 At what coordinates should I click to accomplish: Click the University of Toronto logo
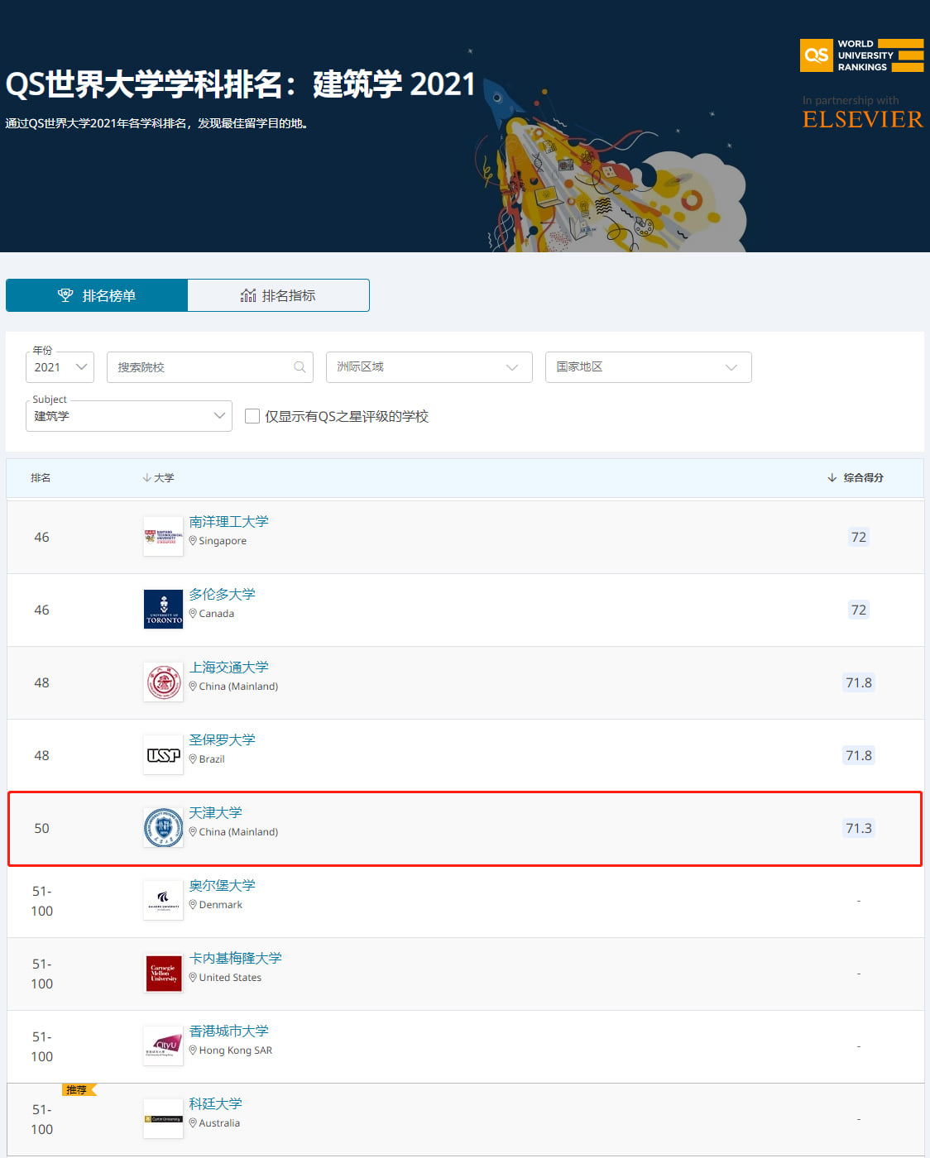tap(163, 610)
